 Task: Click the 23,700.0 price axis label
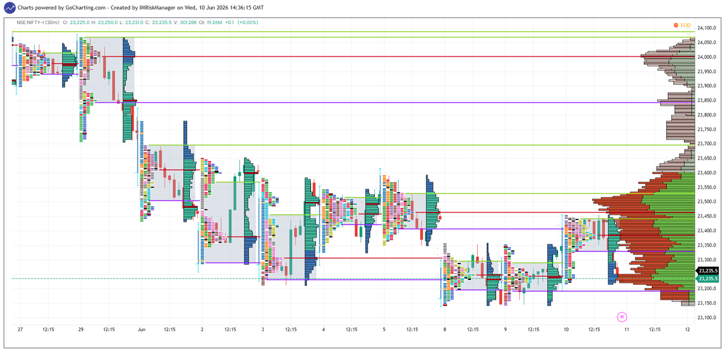pos(708,144)
